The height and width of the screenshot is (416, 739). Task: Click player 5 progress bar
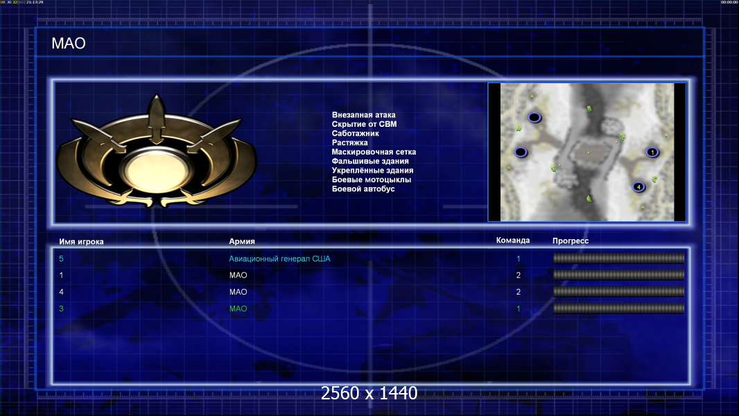click(618, 258)
